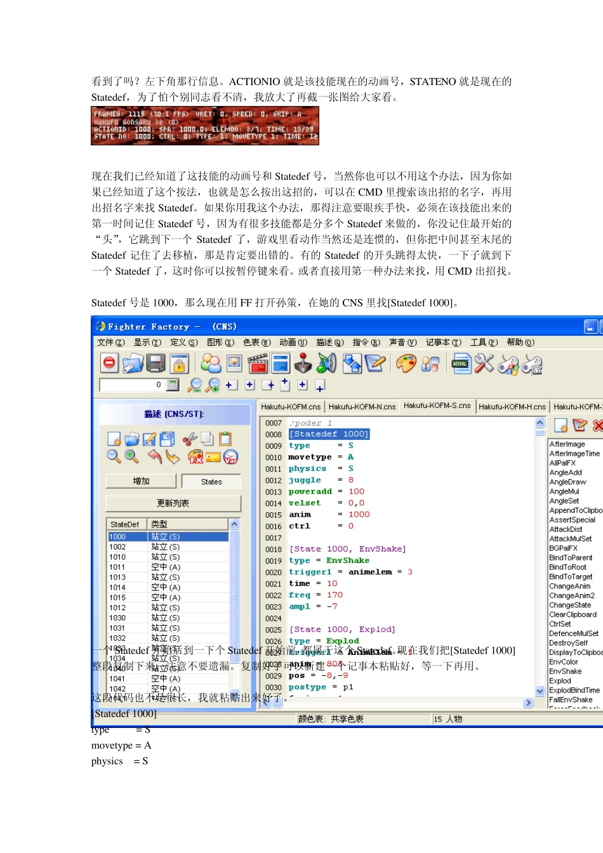Click the 更新列表 button
This screenshot has height=853, width=603.
[173, 503]
